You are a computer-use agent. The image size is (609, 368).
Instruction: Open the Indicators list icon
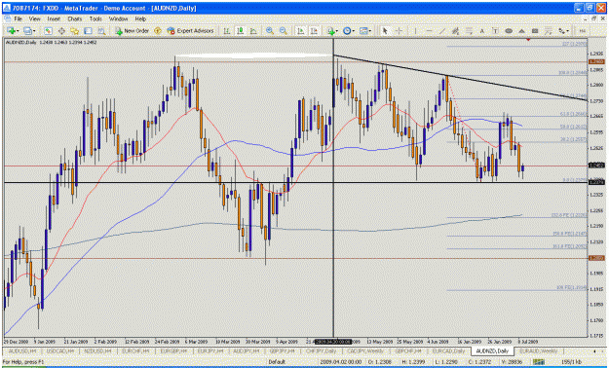point(330,31)
